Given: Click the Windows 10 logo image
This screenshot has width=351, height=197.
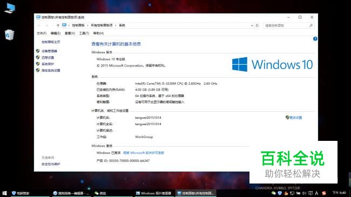Looking at the screenshot, I should click(x=272, y=64).
